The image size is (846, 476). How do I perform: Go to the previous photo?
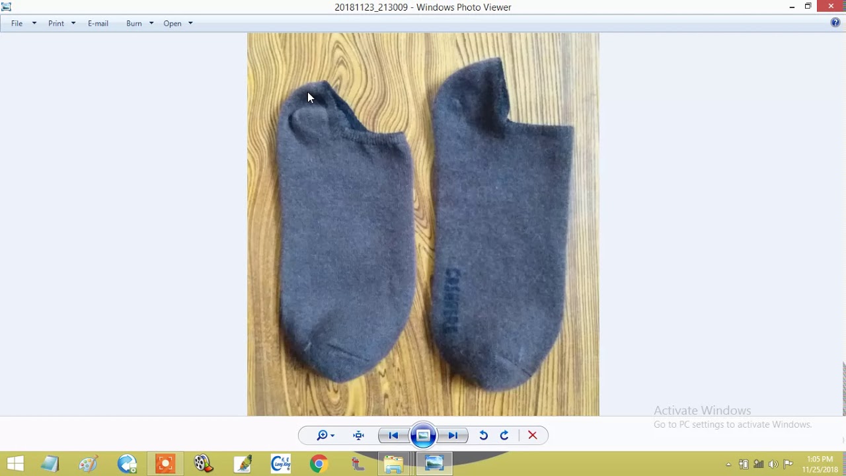(393, 435)
